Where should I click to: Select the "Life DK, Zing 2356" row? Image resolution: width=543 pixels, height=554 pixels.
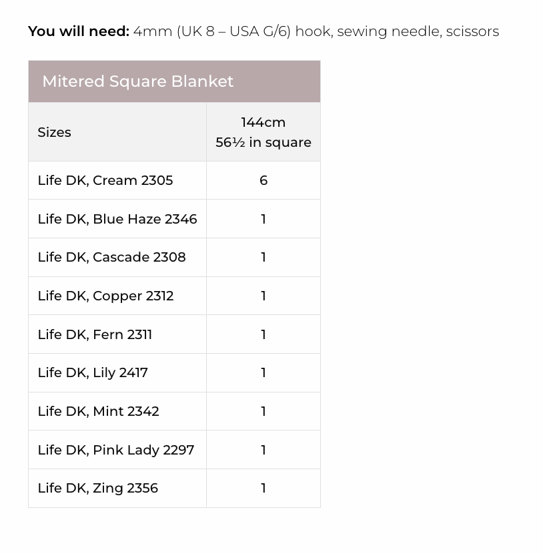click(98, 488)
